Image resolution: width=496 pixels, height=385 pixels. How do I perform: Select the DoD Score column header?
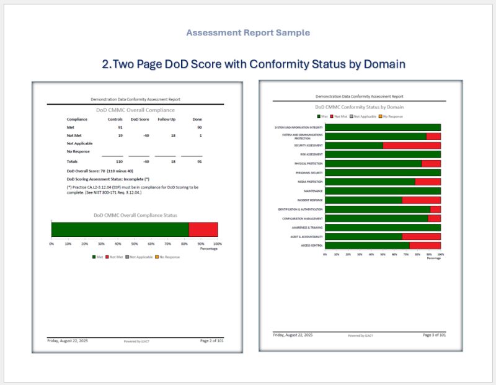140,119
